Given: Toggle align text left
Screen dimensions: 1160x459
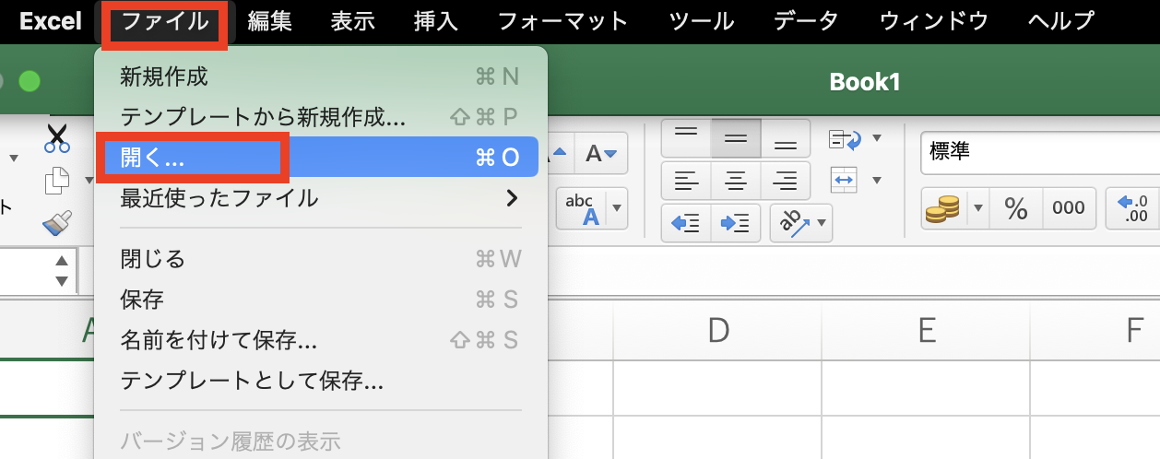Looking at the screenshot, I should click(x=686, y=181).
